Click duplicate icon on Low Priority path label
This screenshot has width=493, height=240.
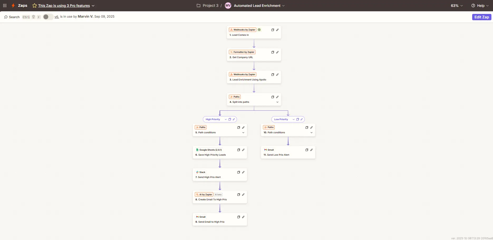[x=297, y=119]
